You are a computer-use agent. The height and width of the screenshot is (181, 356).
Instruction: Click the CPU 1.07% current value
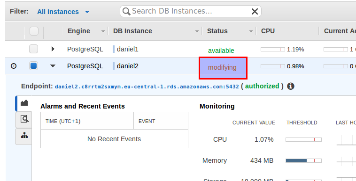[264, 140]
